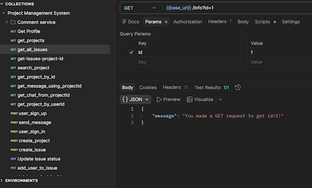Open the response history clock icon
Image resolution: width=312 pixels, height=188 pixels.
tap(238, 87)
